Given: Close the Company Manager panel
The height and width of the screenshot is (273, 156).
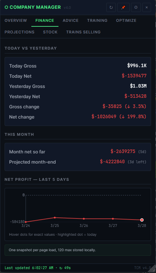Looking at the screenshot, I should 146,7.
